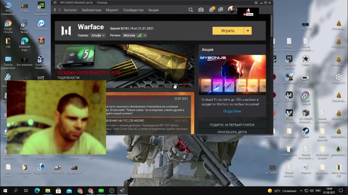Open the Game Center settings gear

[x=256, y=3]
